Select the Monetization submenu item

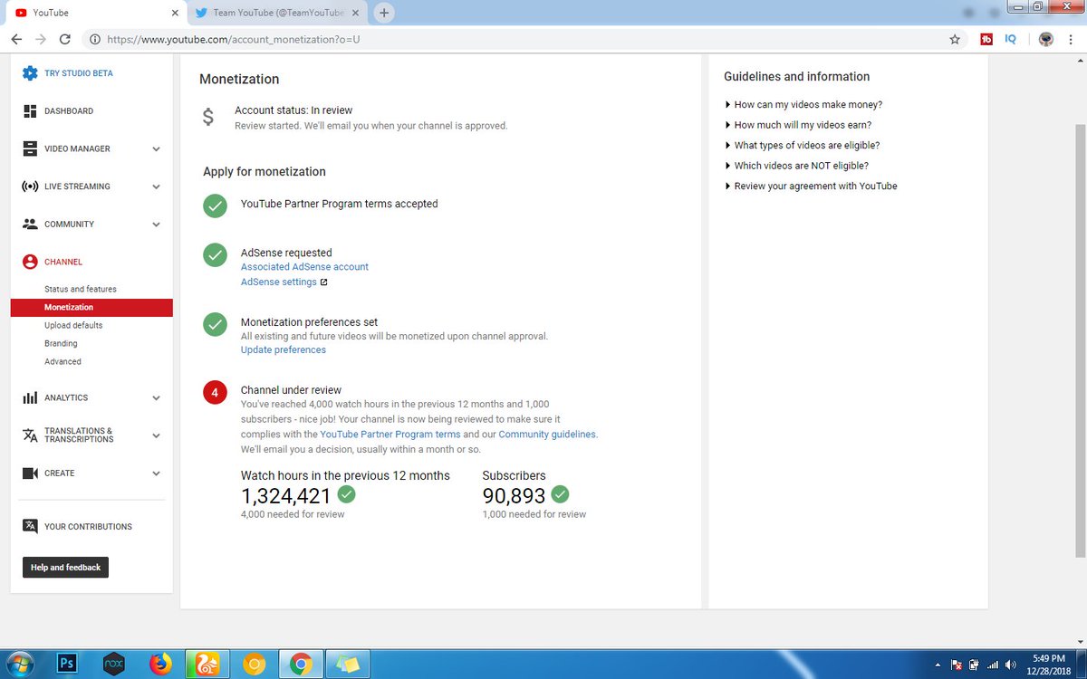tap(91, 308)
